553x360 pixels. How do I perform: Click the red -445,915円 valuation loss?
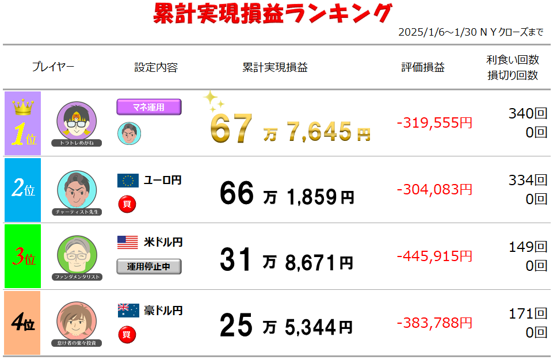(434, 256)
